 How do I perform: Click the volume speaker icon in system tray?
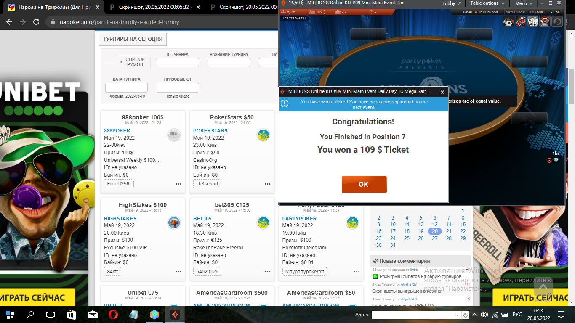pos(484,315)
